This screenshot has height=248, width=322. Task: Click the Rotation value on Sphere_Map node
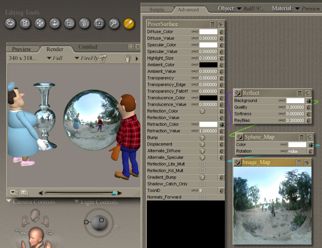(x=293, y=151)
